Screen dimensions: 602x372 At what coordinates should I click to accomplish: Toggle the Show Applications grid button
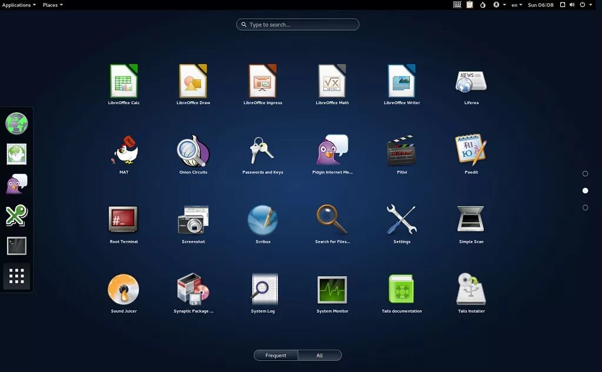click(16, 276)
